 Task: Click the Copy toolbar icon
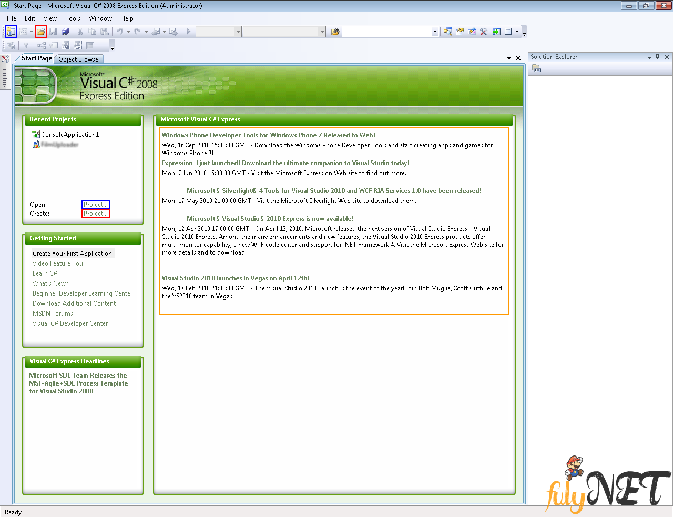coord(93,32)
